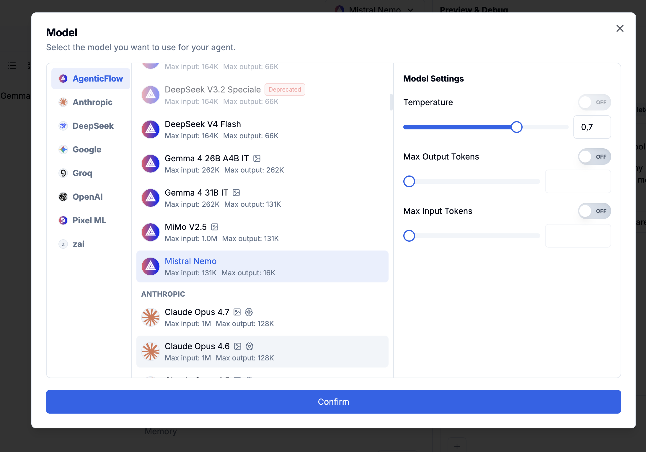Screen dimensions: 646x452
Task: Click the Temperature slider handle
Action: click(517, 127)
